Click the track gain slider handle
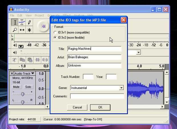The width and height of the screenshot is (177, 129). click(23, 94)
